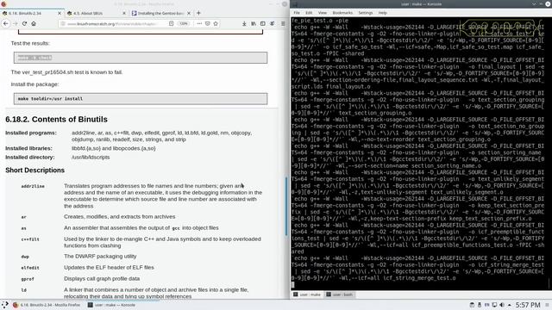Click the c++filt entry name
This screenshot has height=310, width=552.
pos(30,239)
